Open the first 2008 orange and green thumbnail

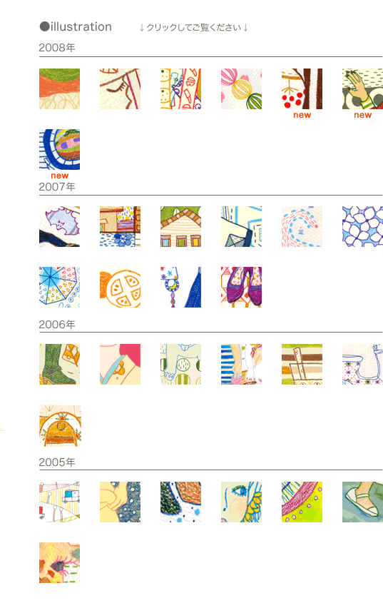(60, 88)
